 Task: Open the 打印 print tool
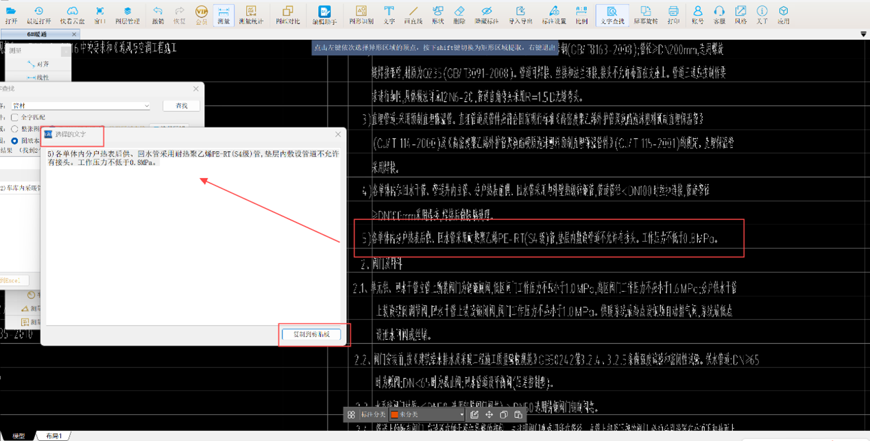[x=673, y=14]
